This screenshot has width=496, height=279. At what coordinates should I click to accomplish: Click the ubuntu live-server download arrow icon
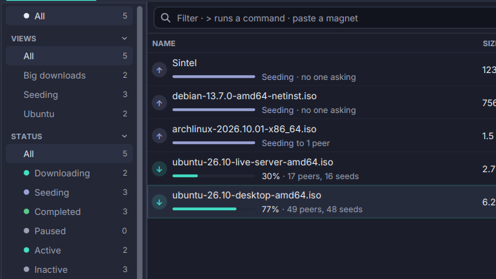(x=159, y=169)
